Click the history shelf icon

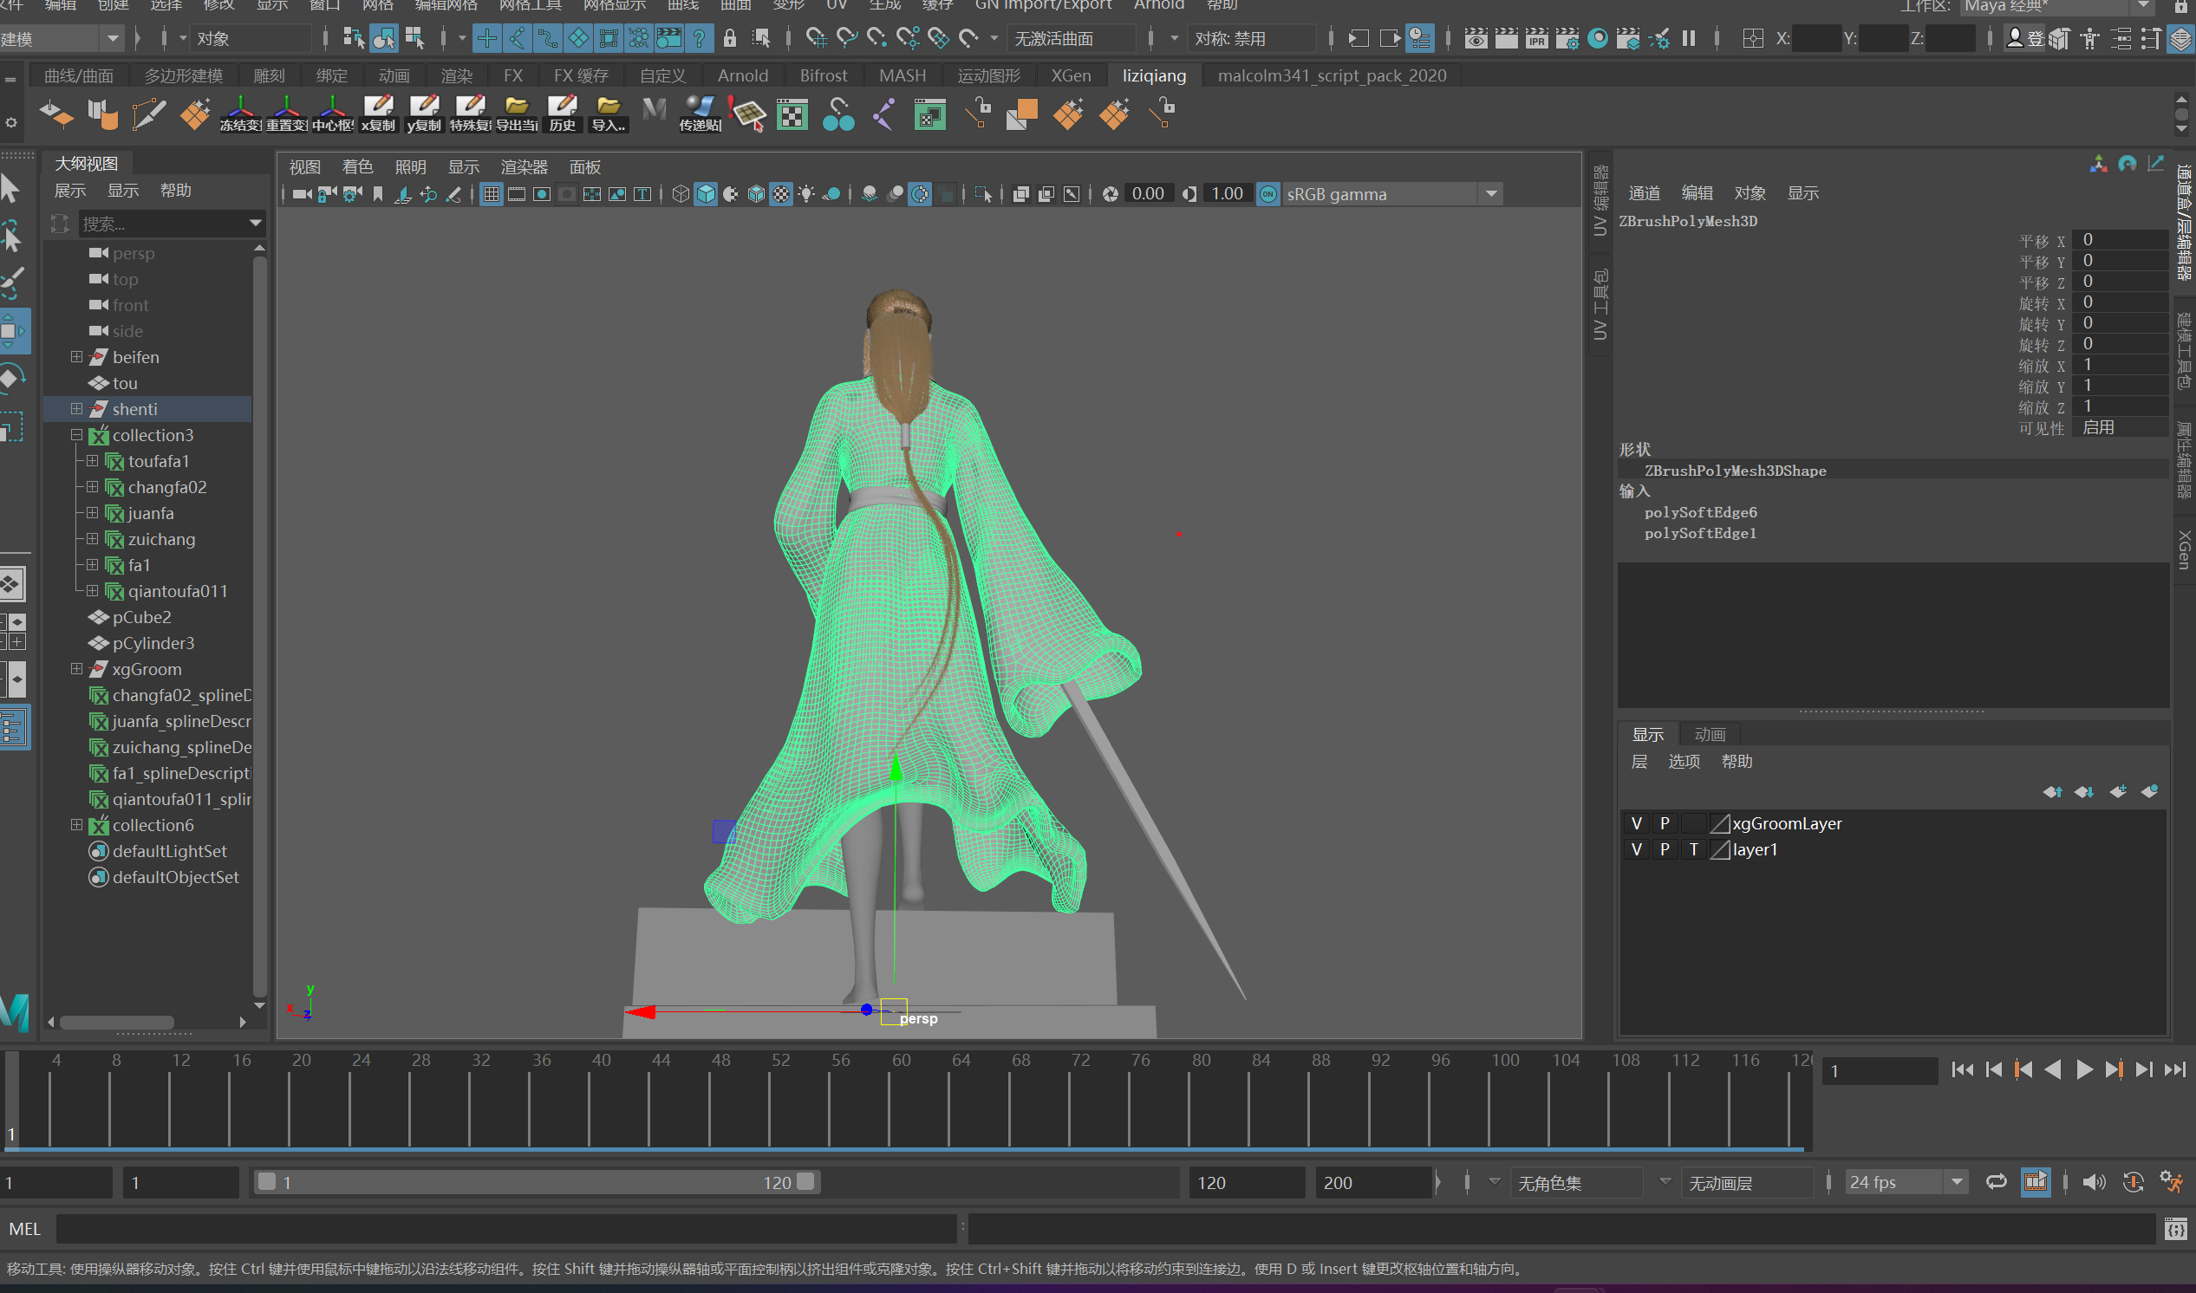coord(562,114)
